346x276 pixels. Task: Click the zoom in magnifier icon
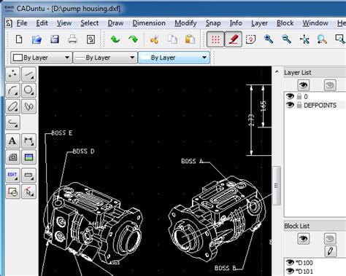269,39
